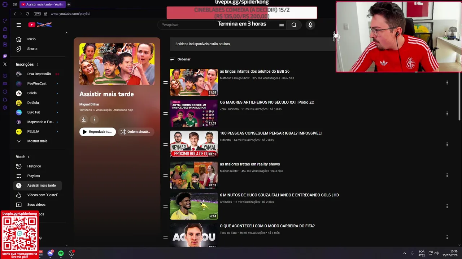462x259 pixels.
Task: Select Assistir mais tarde in sidebar
Action: [37, 185]
